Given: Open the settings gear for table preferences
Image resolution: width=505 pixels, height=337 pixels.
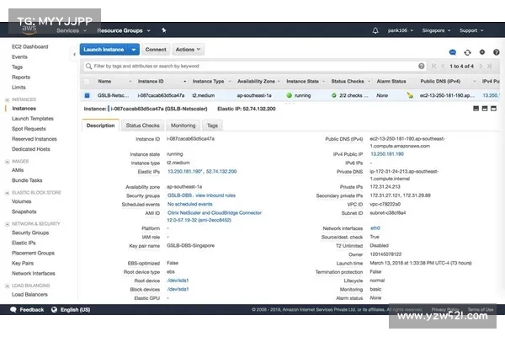Looking at the screenshot, I should [x=482, y=52].
